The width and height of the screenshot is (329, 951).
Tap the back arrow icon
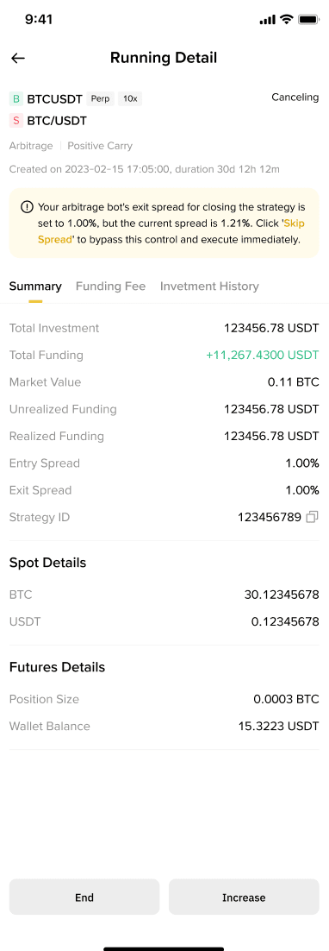click(18, 58)
